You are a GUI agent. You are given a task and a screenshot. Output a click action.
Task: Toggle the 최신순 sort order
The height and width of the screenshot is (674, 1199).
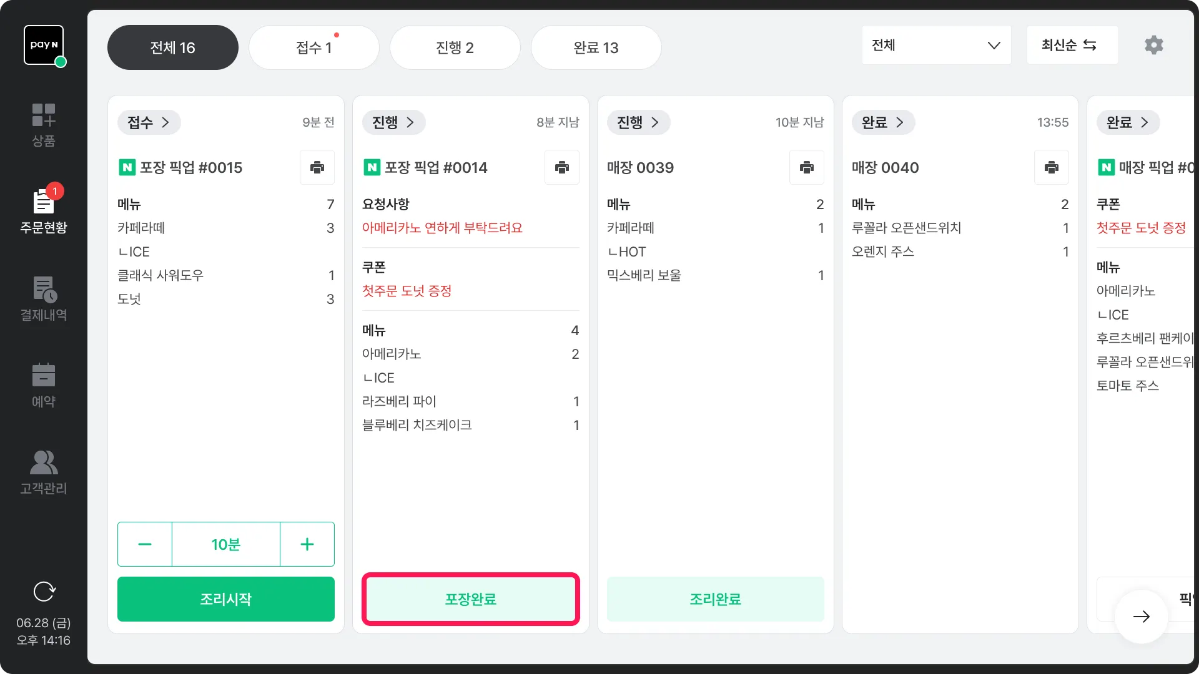pos(1072,45)
